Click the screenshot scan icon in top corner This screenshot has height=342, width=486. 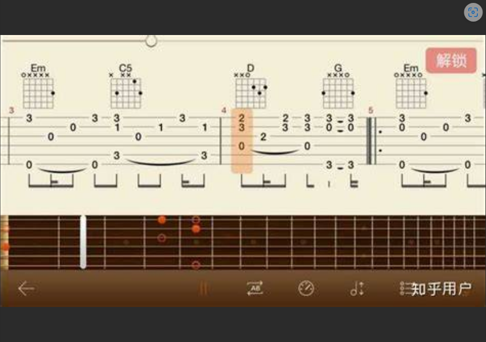473,12
